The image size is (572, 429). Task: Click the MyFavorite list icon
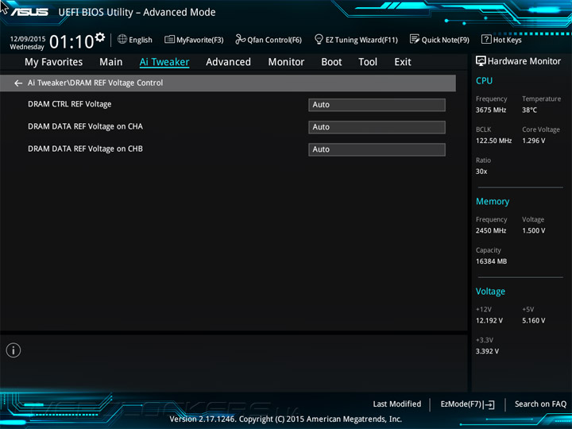[x=169, y=40]
